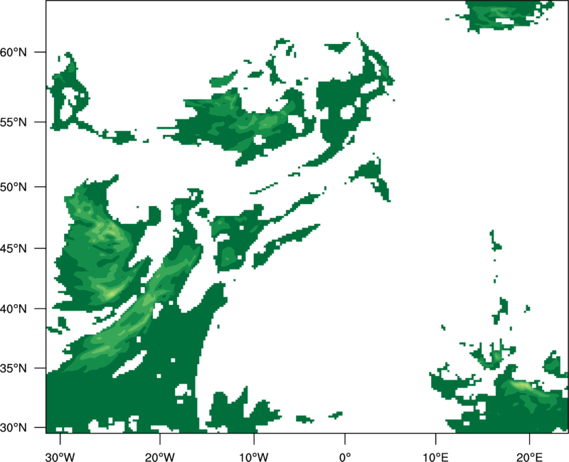Click the 55°N latitude label
The image size is (569, 462).
(x=14, y=122)
